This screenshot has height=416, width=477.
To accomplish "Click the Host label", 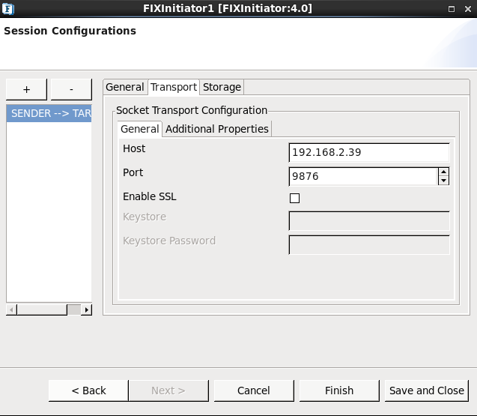I will click(x=134, y=148).
